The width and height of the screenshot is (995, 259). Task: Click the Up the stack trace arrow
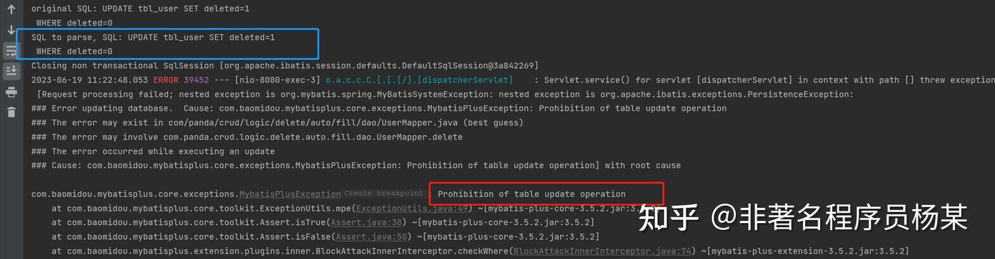point(11,10)
